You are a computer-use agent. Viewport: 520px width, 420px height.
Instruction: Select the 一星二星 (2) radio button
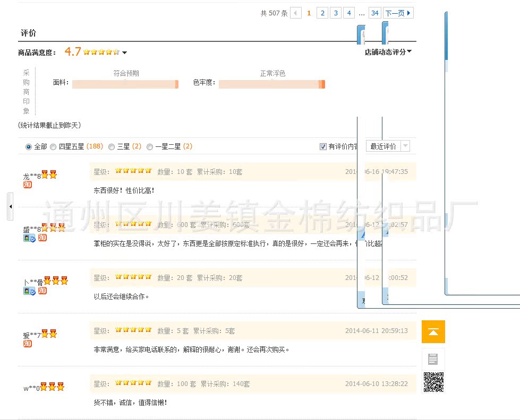(x=150, y=147)
